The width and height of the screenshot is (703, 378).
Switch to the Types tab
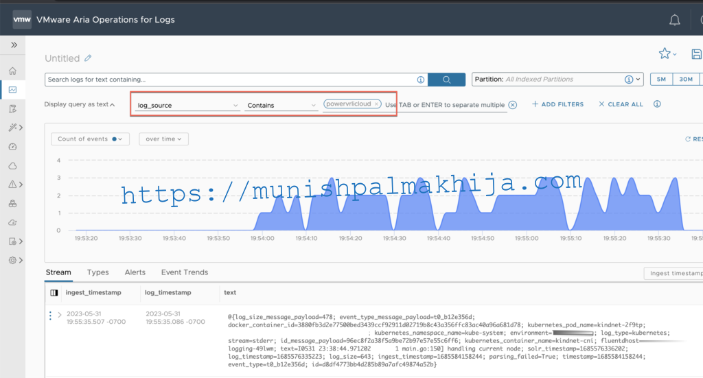pos(97,272)
